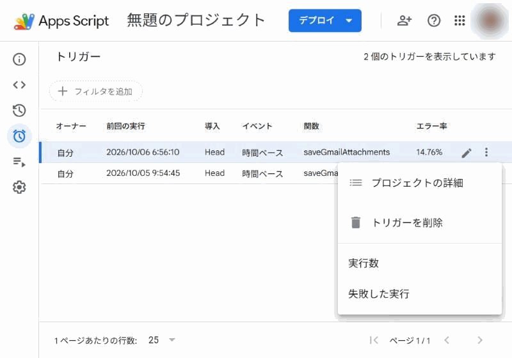Click the 無題のプロジェクト project title
Image resolution: width=512 pixels, height=358 pixels.
[x=196, y=20]
